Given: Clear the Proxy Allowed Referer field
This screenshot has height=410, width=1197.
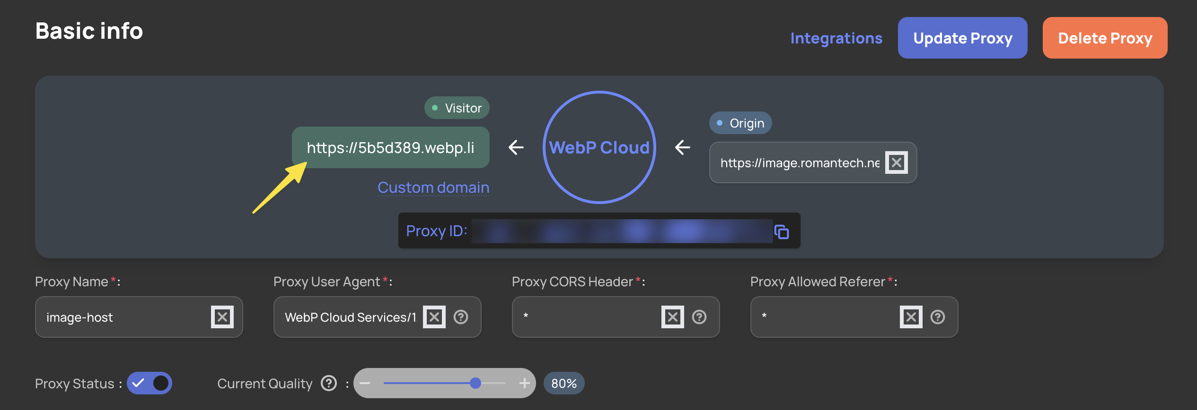Looking at the screenshot, I should click(x=911, y=317).
